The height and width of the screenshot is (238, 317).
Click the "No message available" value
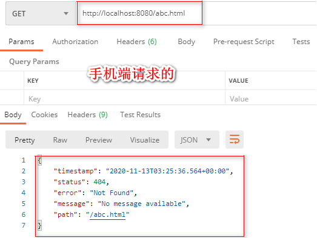(x=141, y=204)
